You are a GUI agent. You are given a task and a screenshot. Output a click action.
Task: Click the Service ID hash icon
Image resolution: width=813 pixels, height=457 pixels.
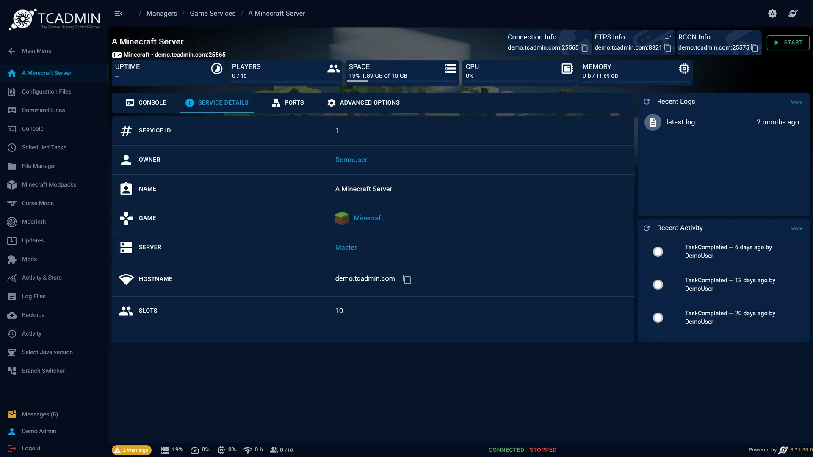[126, 131]
